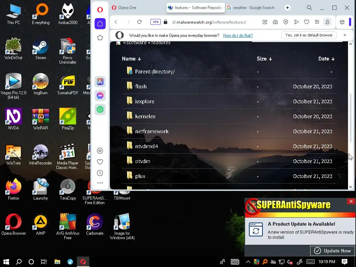Open Messenger in Opera sidebar
Screen dimensions: 356x267
pyautogui.click(x=100, y=96)
